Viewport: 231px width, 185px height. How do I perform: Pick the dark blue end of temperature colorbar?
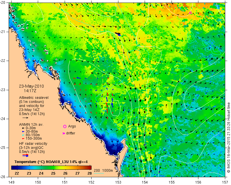tap(13, 168)
